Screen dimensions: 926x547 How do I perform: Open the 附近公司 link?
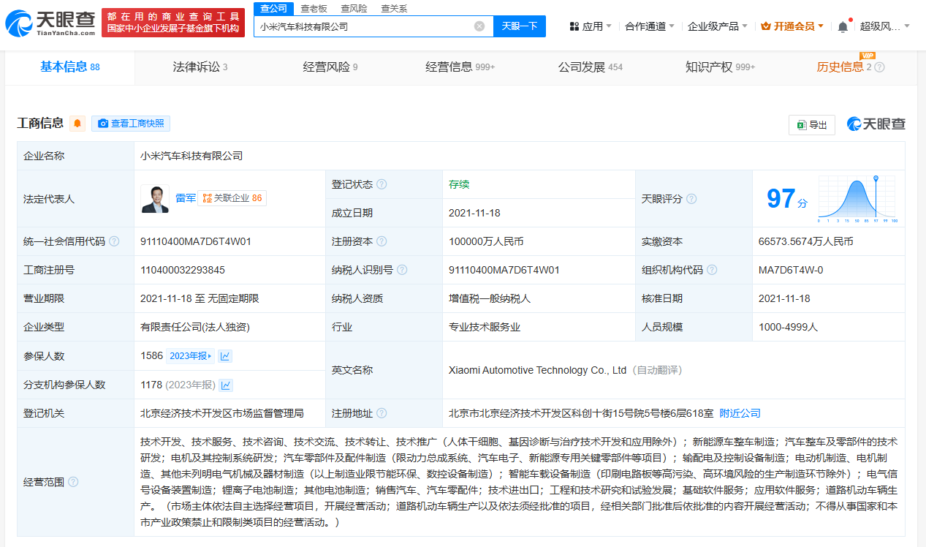[x=740, y=413]
